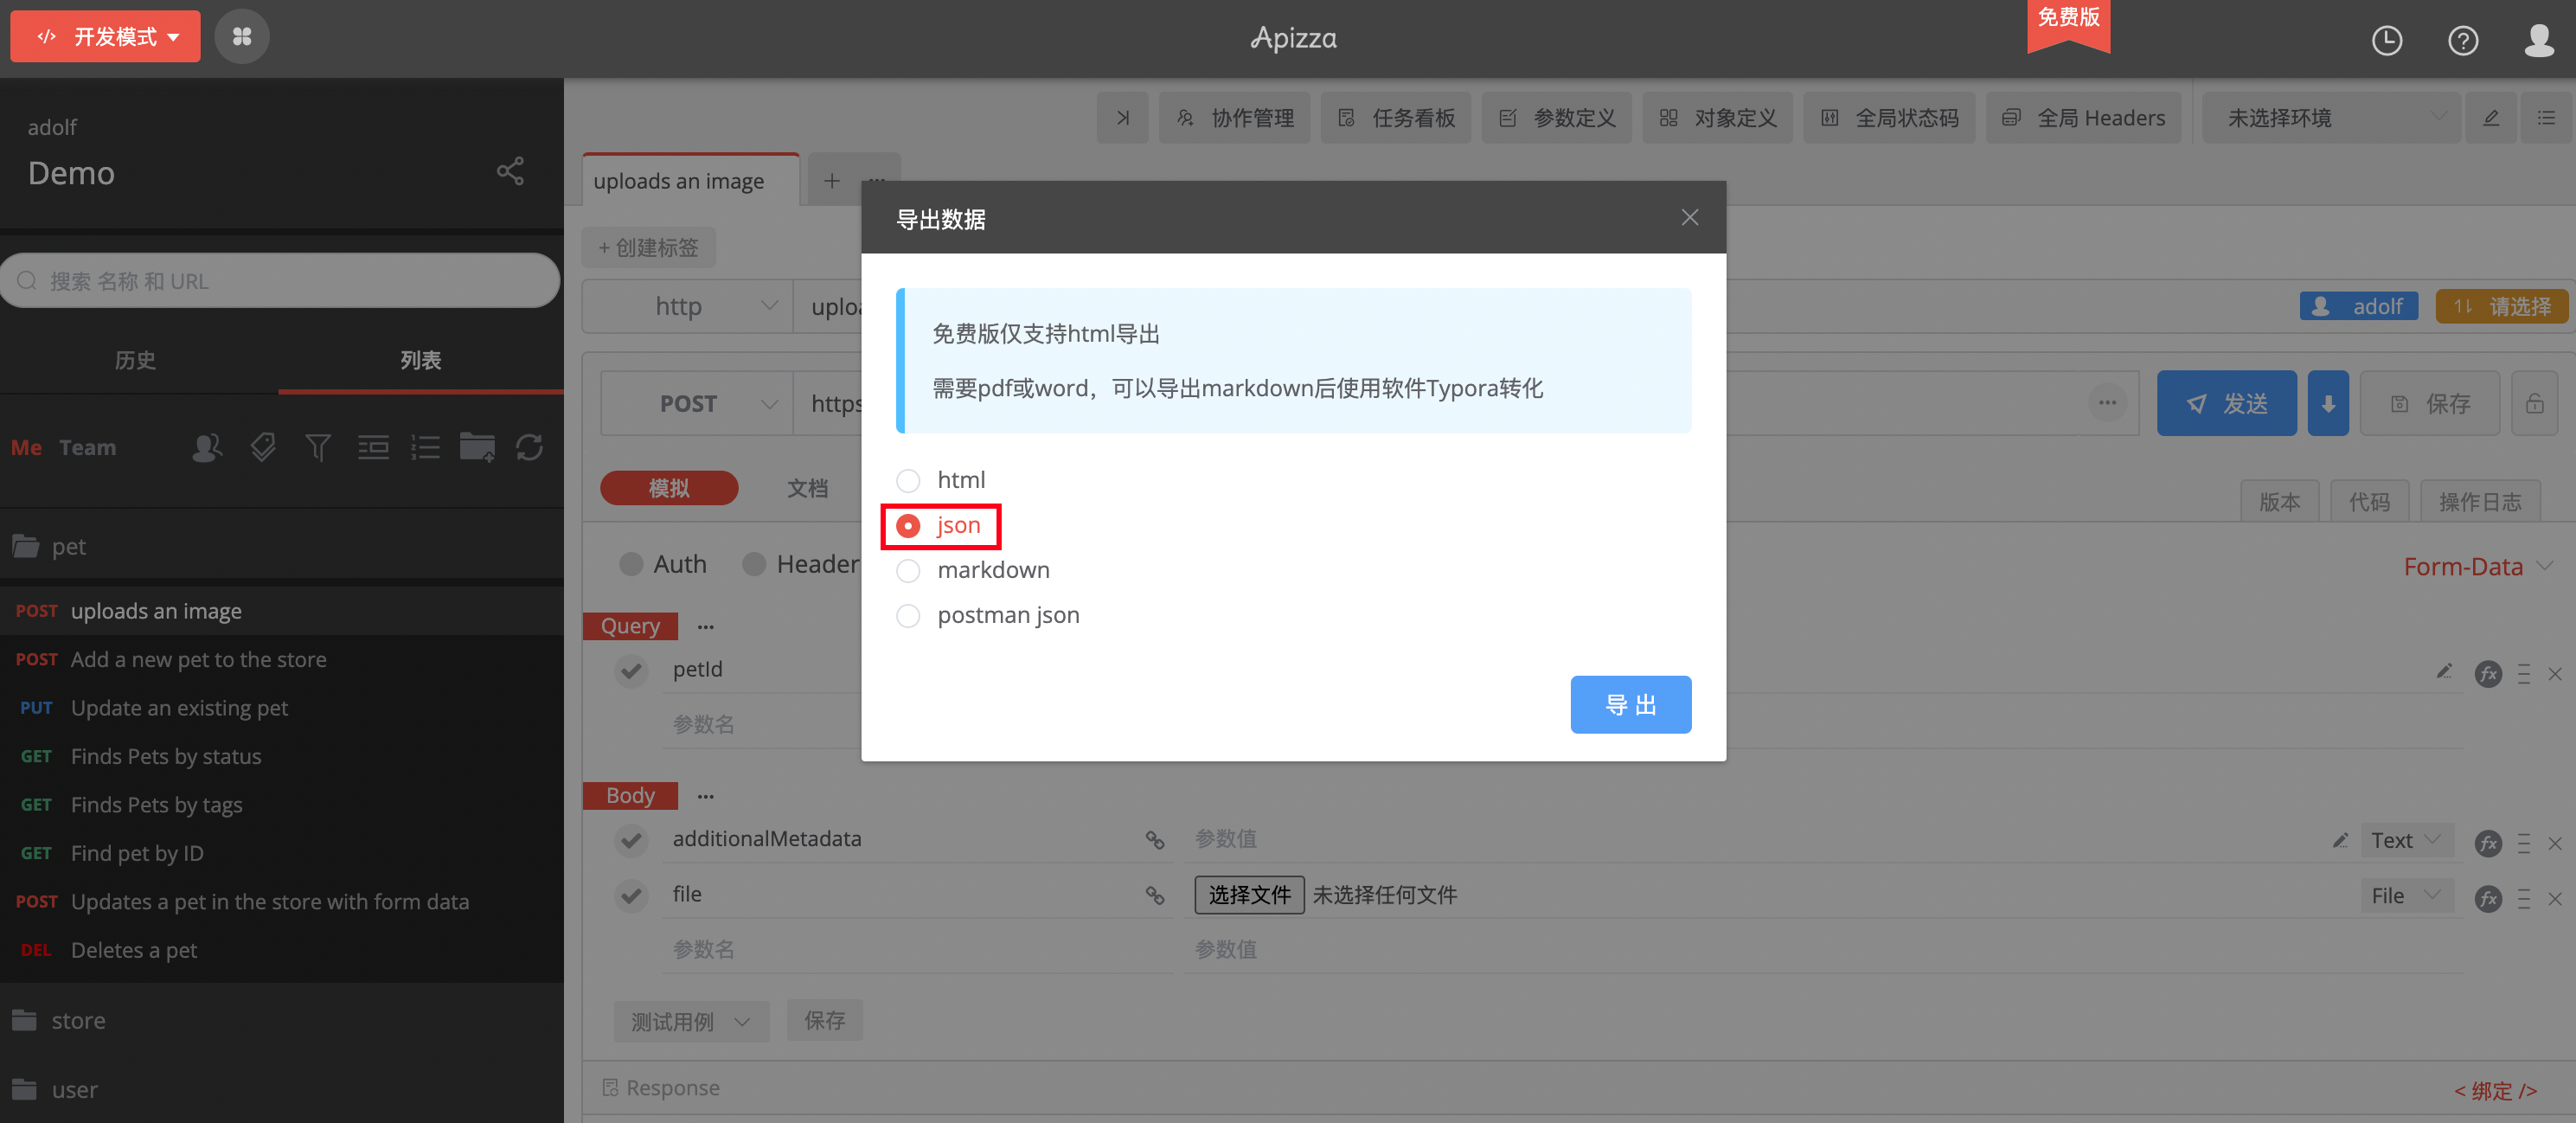
Task: Click the filter funnel icon
Action: (318, 447)
